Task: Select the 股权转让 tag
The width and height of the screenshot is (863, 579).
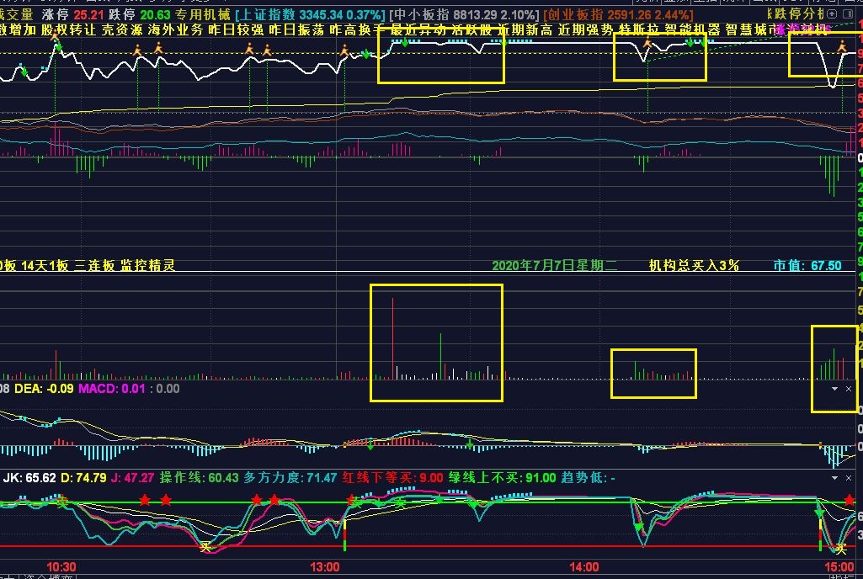Action: (71, 29)
